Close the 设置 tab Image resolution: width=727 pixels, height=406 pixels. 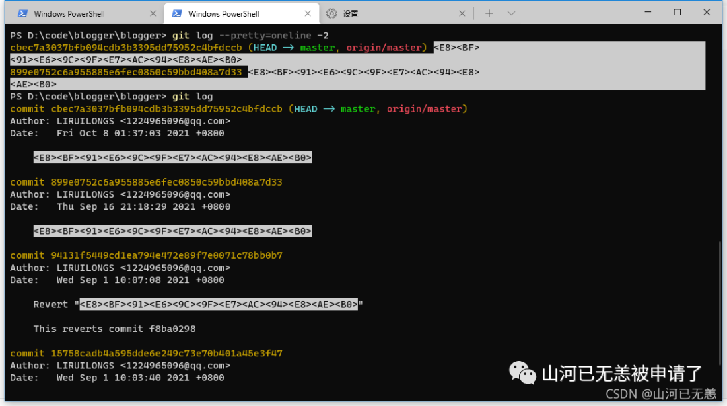pyautogui.click(x=462, y=13)
